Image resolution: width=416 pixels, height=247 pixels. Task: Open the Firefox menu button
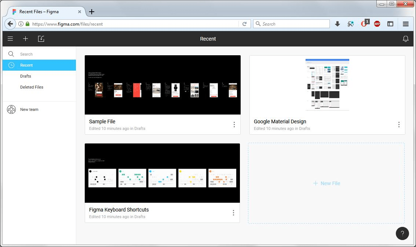click(x=405, y=24)
